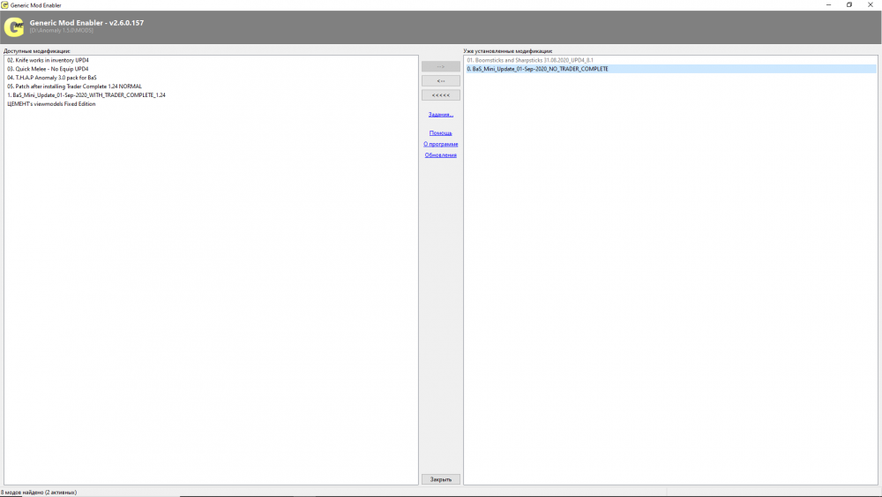The height and width of the screenshot is (497, 882).
Task: Minimize the Generic Mod Enabler window
Action: pos(828,5)
